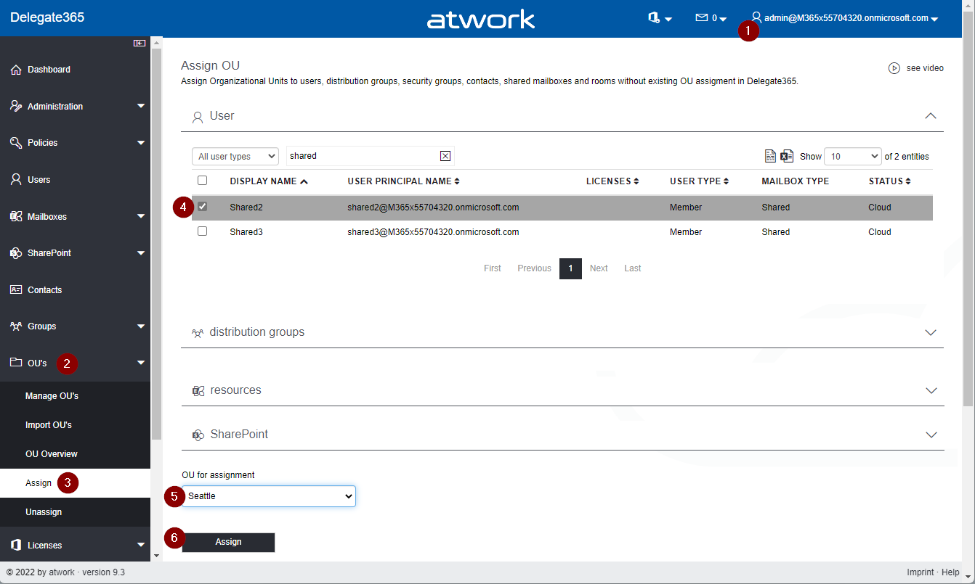Screen dimensions: 975x584
Task: Expand the distribution groups section
Action: coord(931,332)
